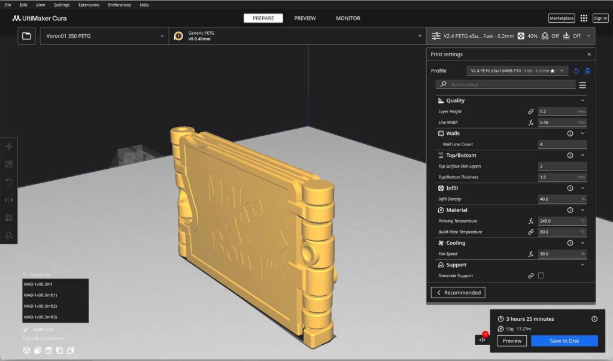This screenshot has width=613, height=361.
Task: Collapse the print settings summary bar
Action: click(511, 36)
